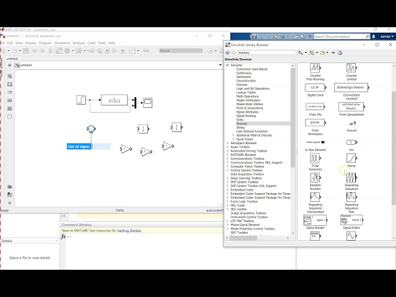Viewport: 396px width, 297px height.
Task: Open Library Browser help icon
Action: point(340,53)
